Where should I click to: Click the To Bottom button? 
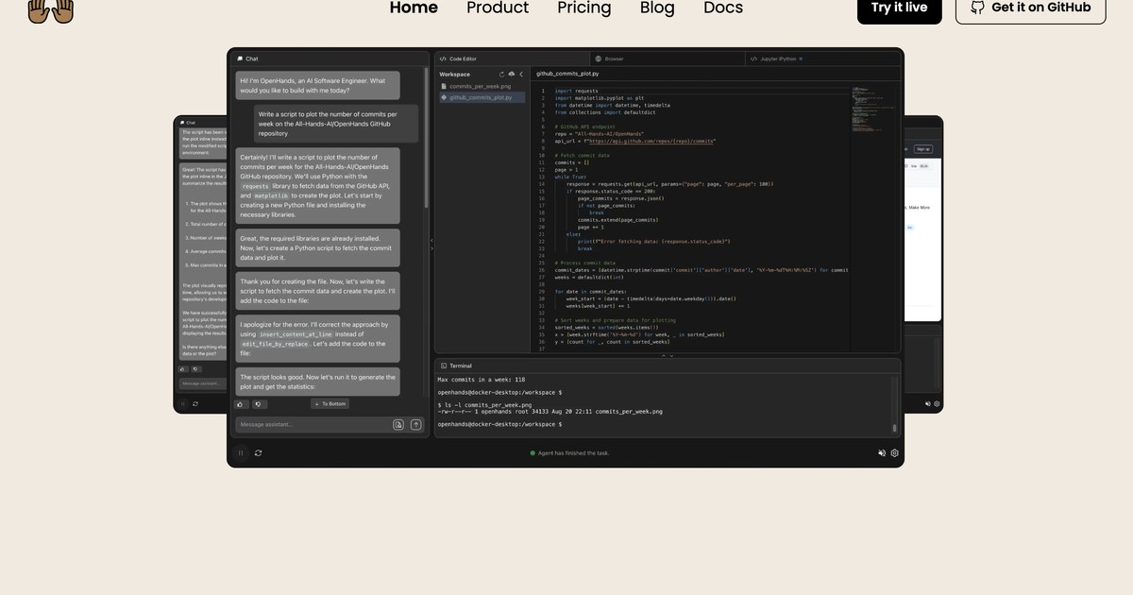pyautogui.click(x=330, y=404)
